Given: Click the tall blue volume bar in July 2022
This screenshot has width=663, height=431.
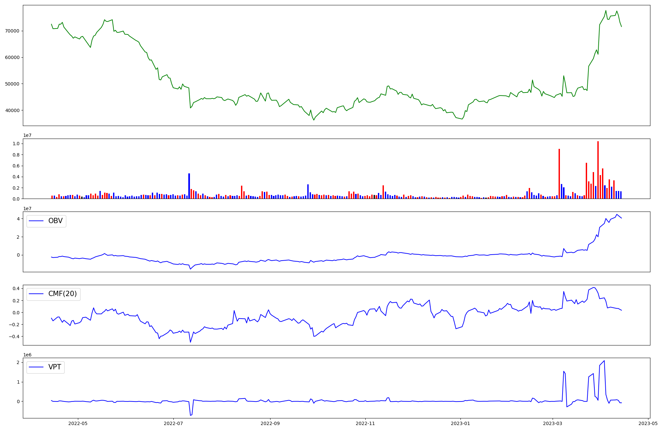Looking at the screenshot, I should 189,186.
